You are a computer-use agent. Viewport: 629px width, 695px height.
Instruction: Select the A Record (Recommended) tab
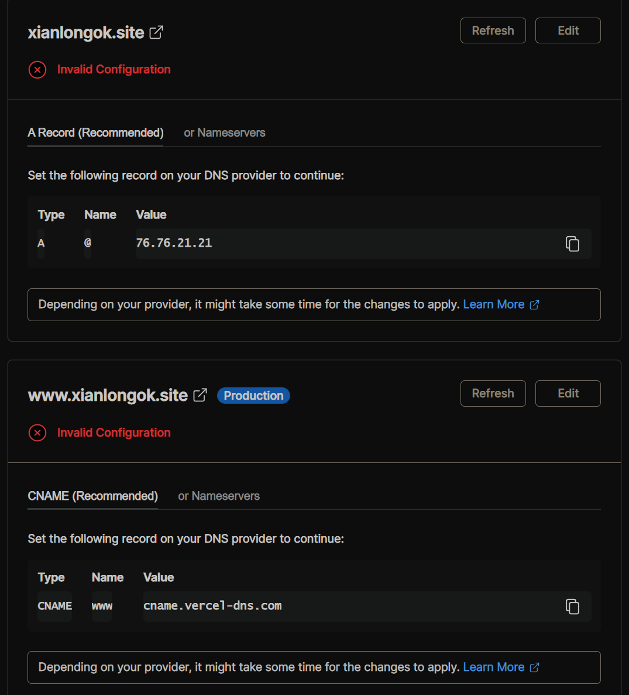point(95,132)
